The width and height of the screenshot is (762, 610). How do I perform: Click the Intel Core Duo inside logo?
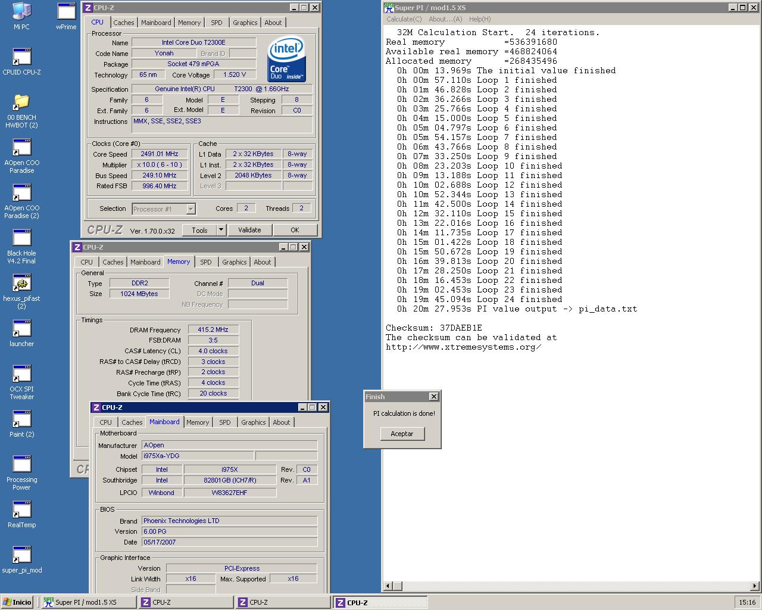point(286,58)
